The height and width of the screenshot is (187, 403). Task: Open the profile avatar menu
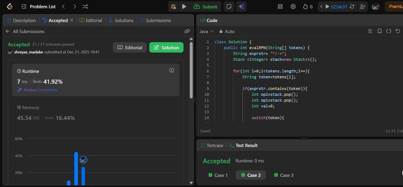pos(375,6)
